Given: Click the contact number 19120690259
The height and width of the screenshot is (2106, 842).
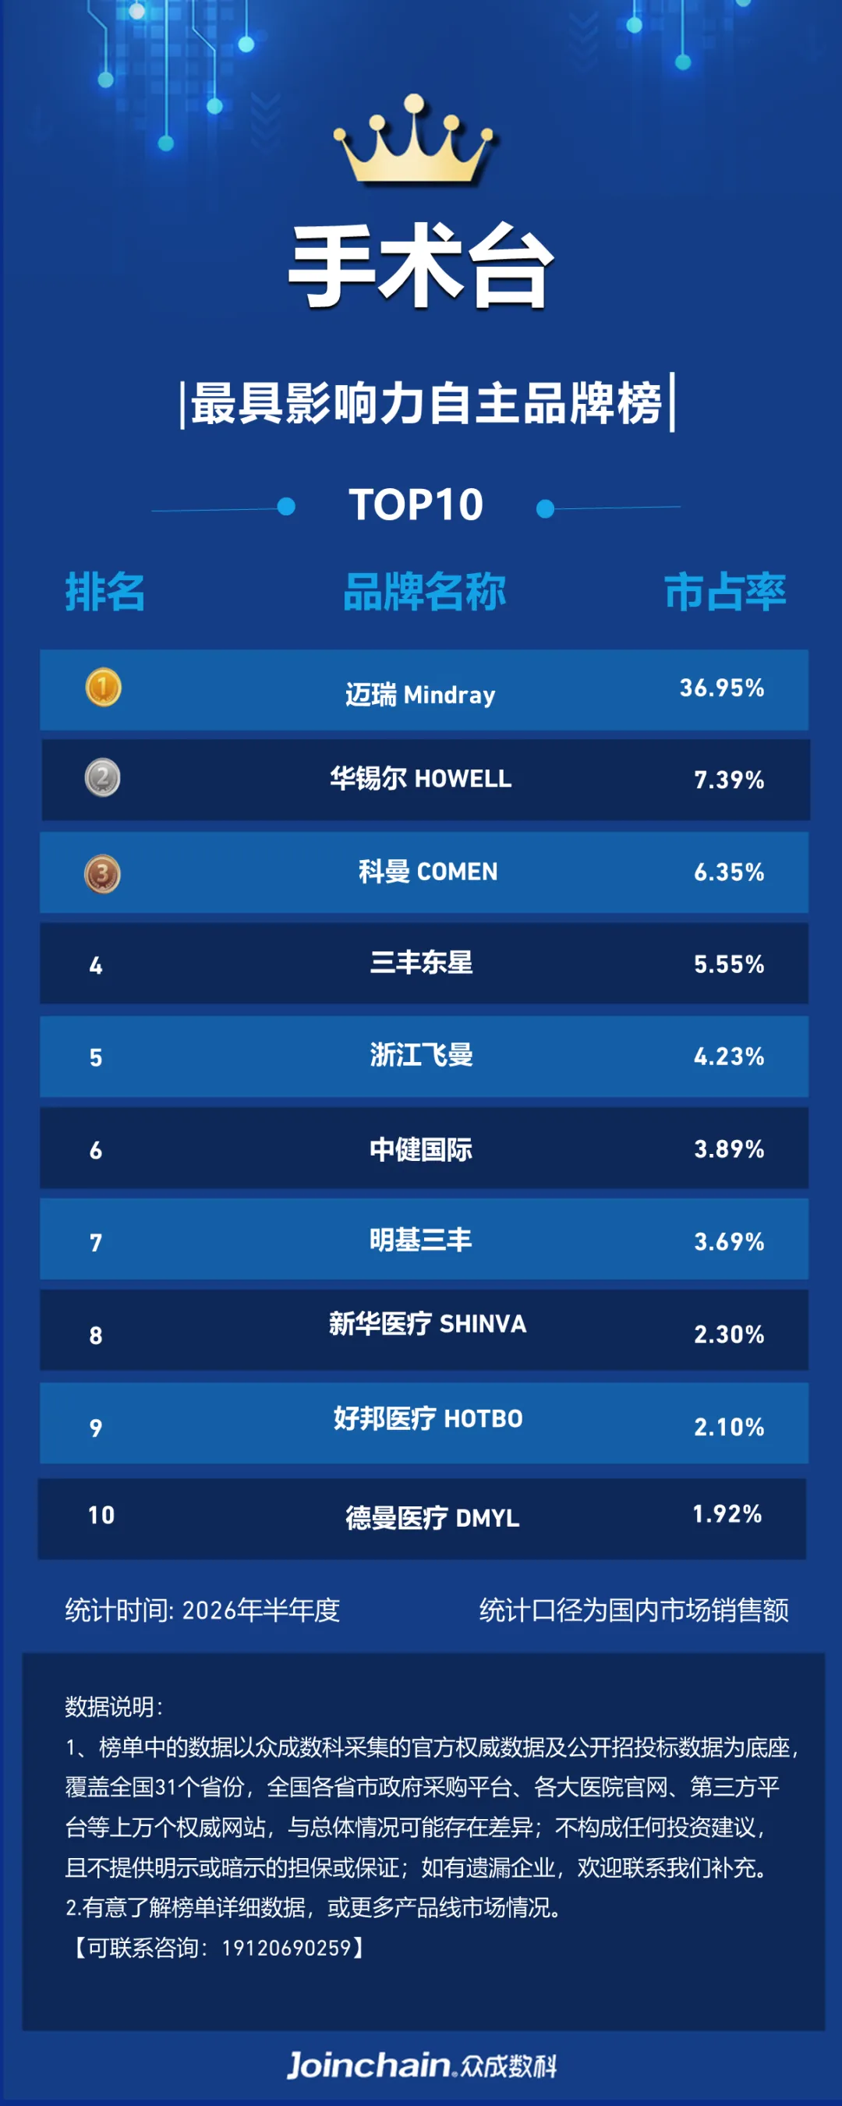Looking at the screenshot, I should [286, 1948].
